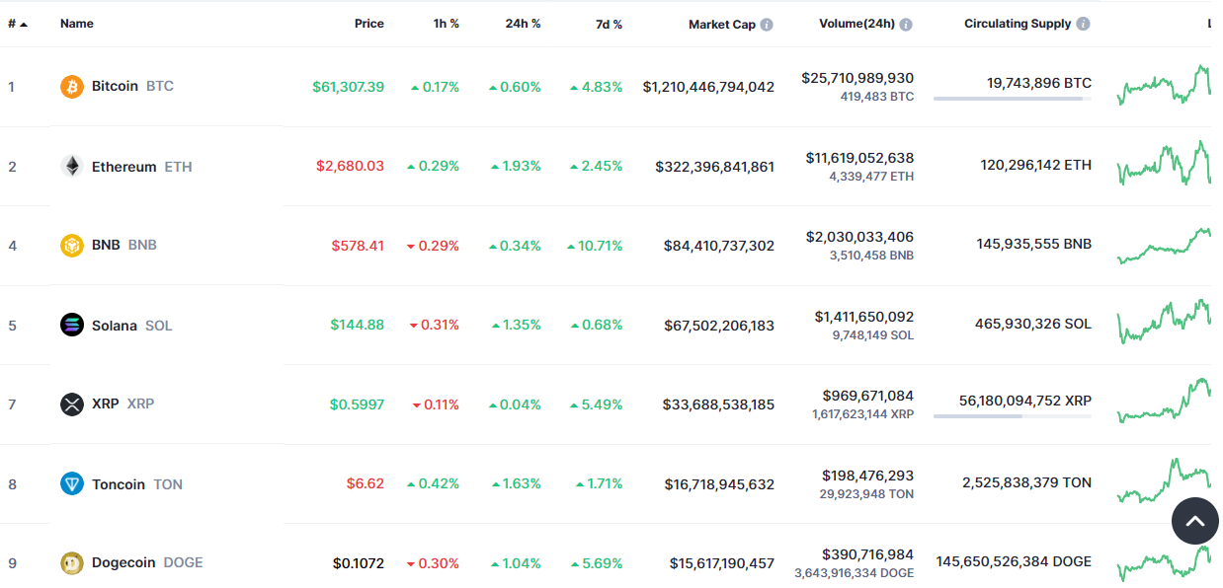The image size is (1223, 588).
Task: Click Toncoin's market cap $16,718,945,632
Action: [719, 484]
